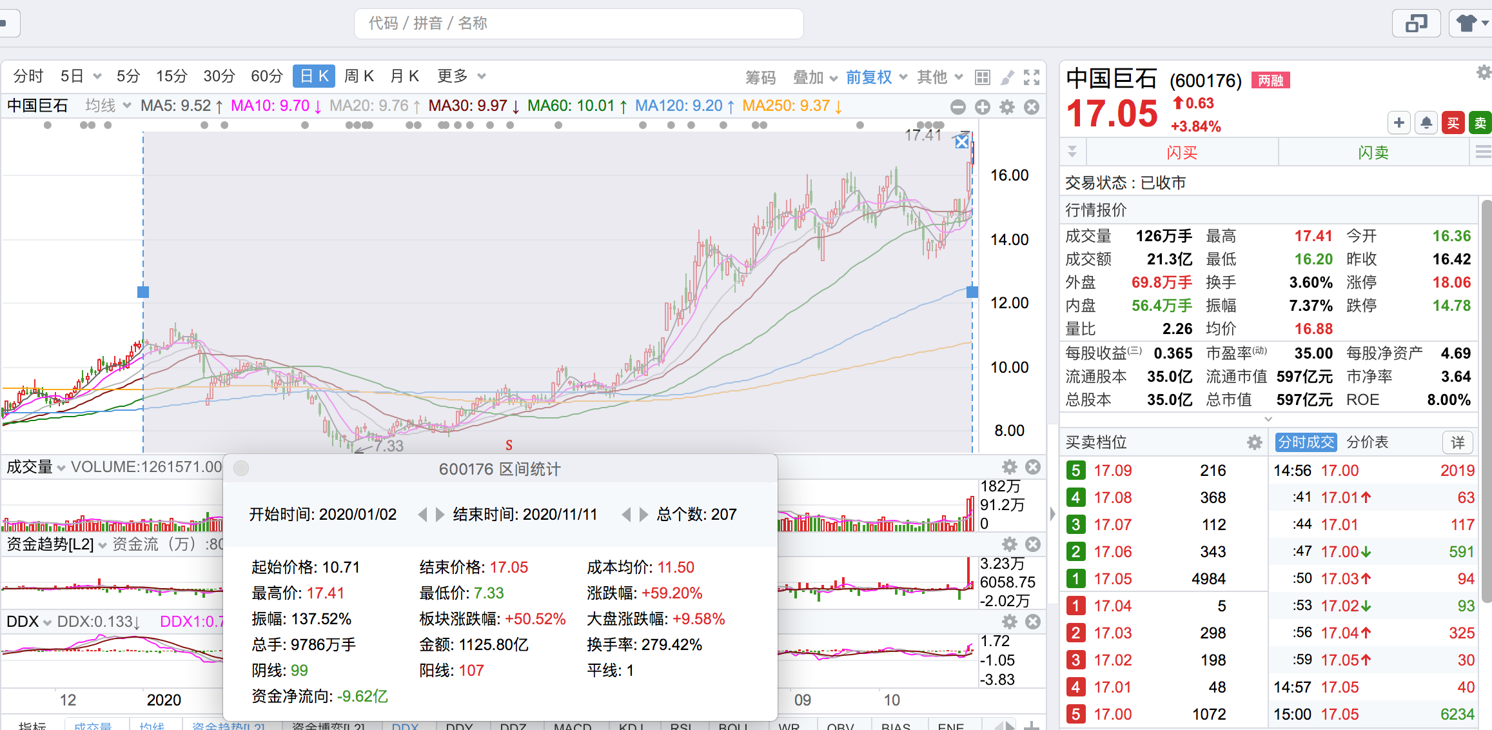Add stock to watchlist with plus button
Viewport: 1492px width, 730px height.
pos(1399,123)
